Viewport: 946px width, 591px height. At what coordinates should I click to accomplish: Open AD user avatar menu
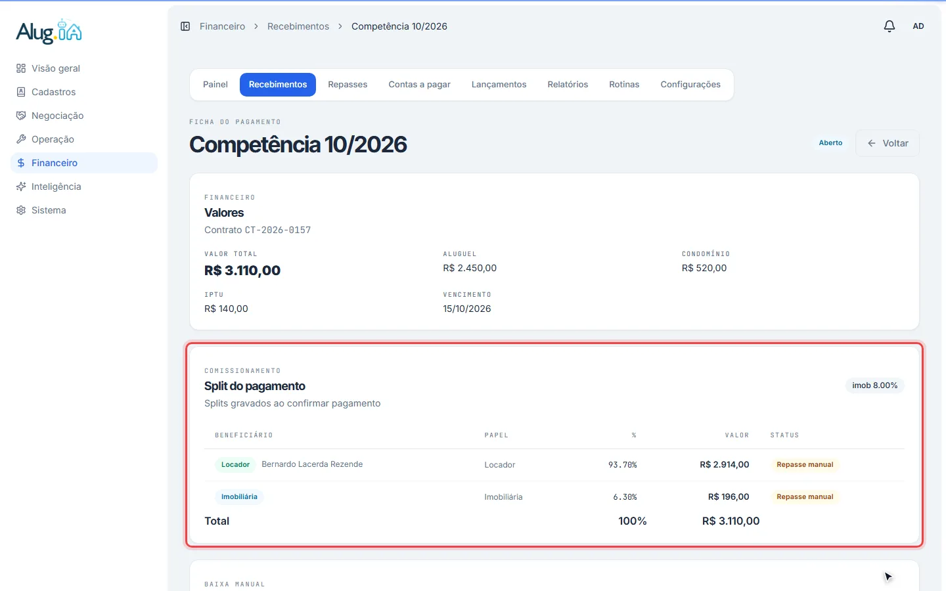tap(918, 26)
